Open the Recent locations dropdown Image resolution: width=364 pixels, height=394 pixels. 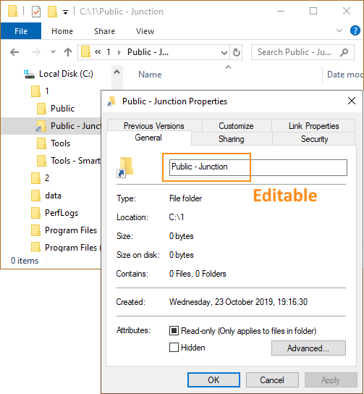(53, 52)
